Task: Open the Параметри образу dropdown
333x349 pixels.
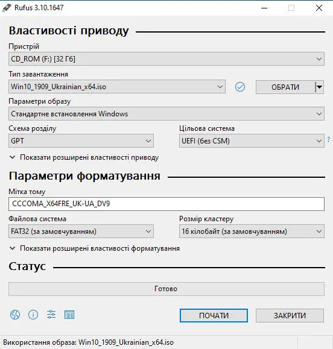Action: [166, 114]
